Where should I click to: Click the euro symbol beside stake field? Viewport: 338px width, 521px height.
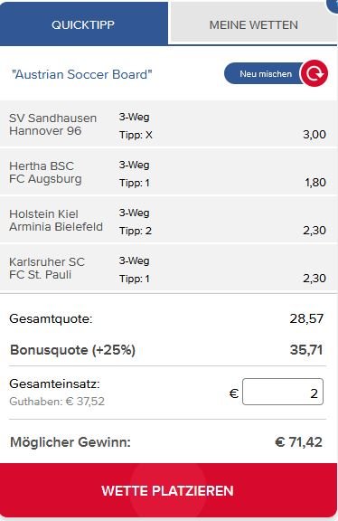tap(234, 393)
